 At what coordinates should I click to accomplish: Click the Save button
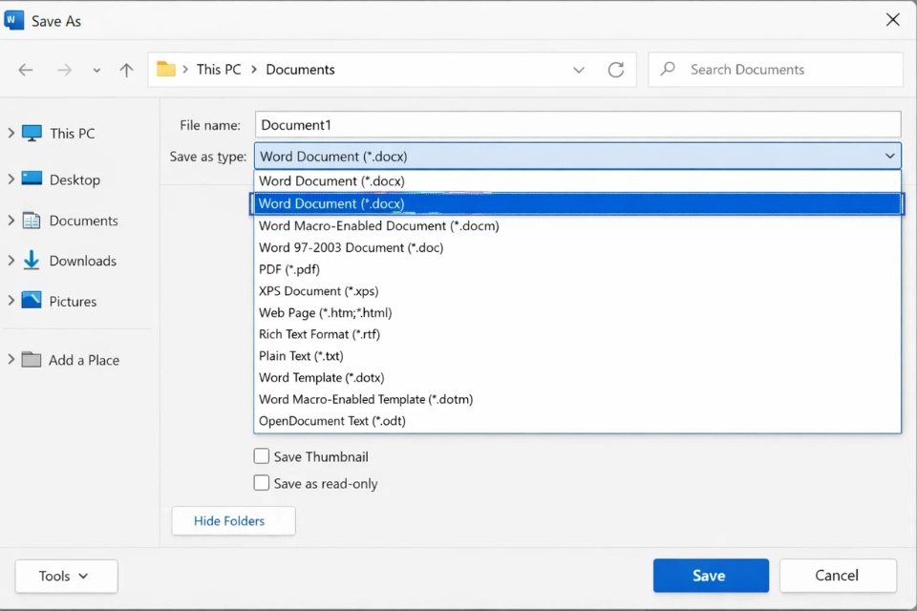[710, 576]
